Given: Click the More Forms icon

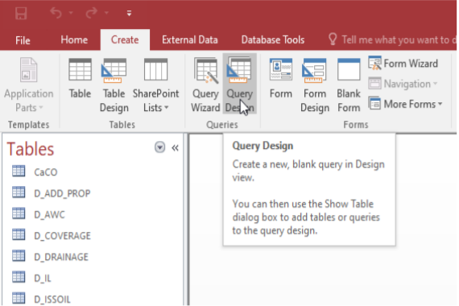Looking at the screenshot, I should 374,103.
